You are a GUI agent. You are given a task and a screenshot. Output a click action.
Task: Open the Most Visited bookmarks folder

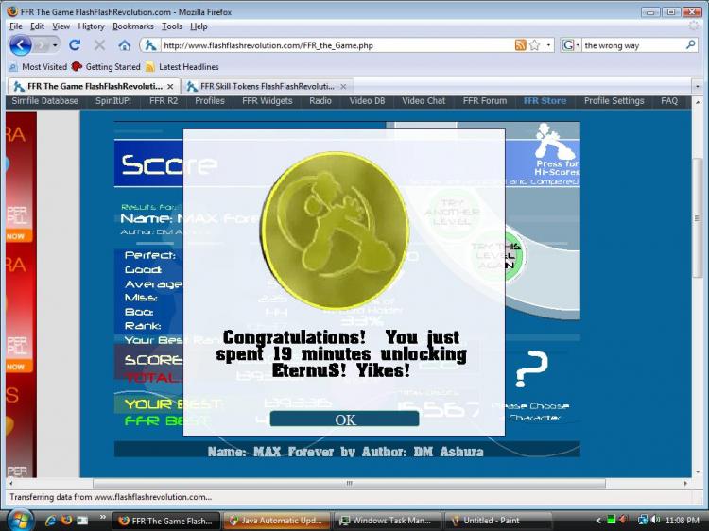[x=38, y=67]
